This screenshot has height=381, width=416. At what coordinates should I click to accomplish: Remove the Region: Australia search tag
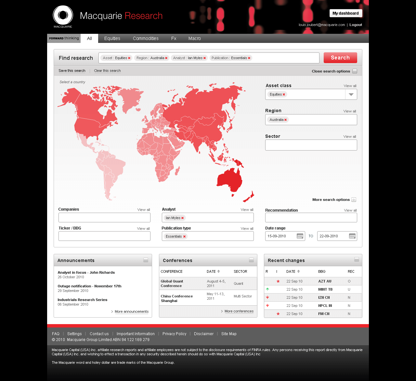pyautogui.click(x=166, y=58)
